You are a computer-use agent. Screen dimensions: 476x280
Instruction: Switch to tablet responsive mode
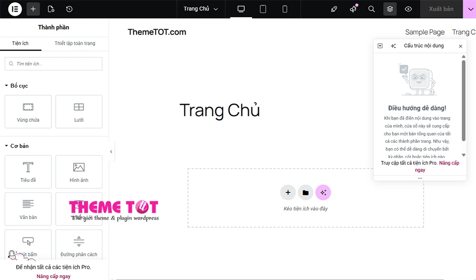click(x=263, y=9)
